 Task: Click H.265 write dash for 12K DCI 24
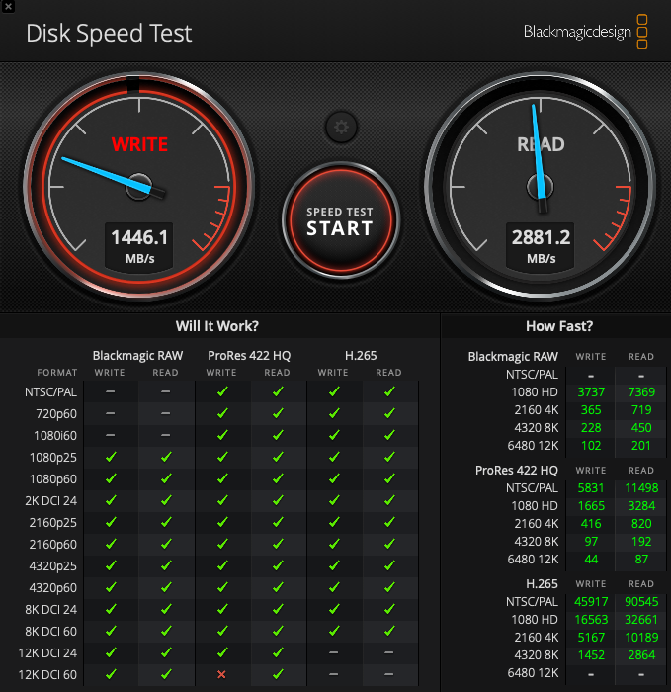click(x=333, y=652)
